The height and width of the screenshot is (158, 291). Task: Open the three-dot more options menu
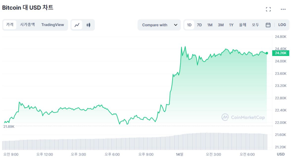point(283,9)
